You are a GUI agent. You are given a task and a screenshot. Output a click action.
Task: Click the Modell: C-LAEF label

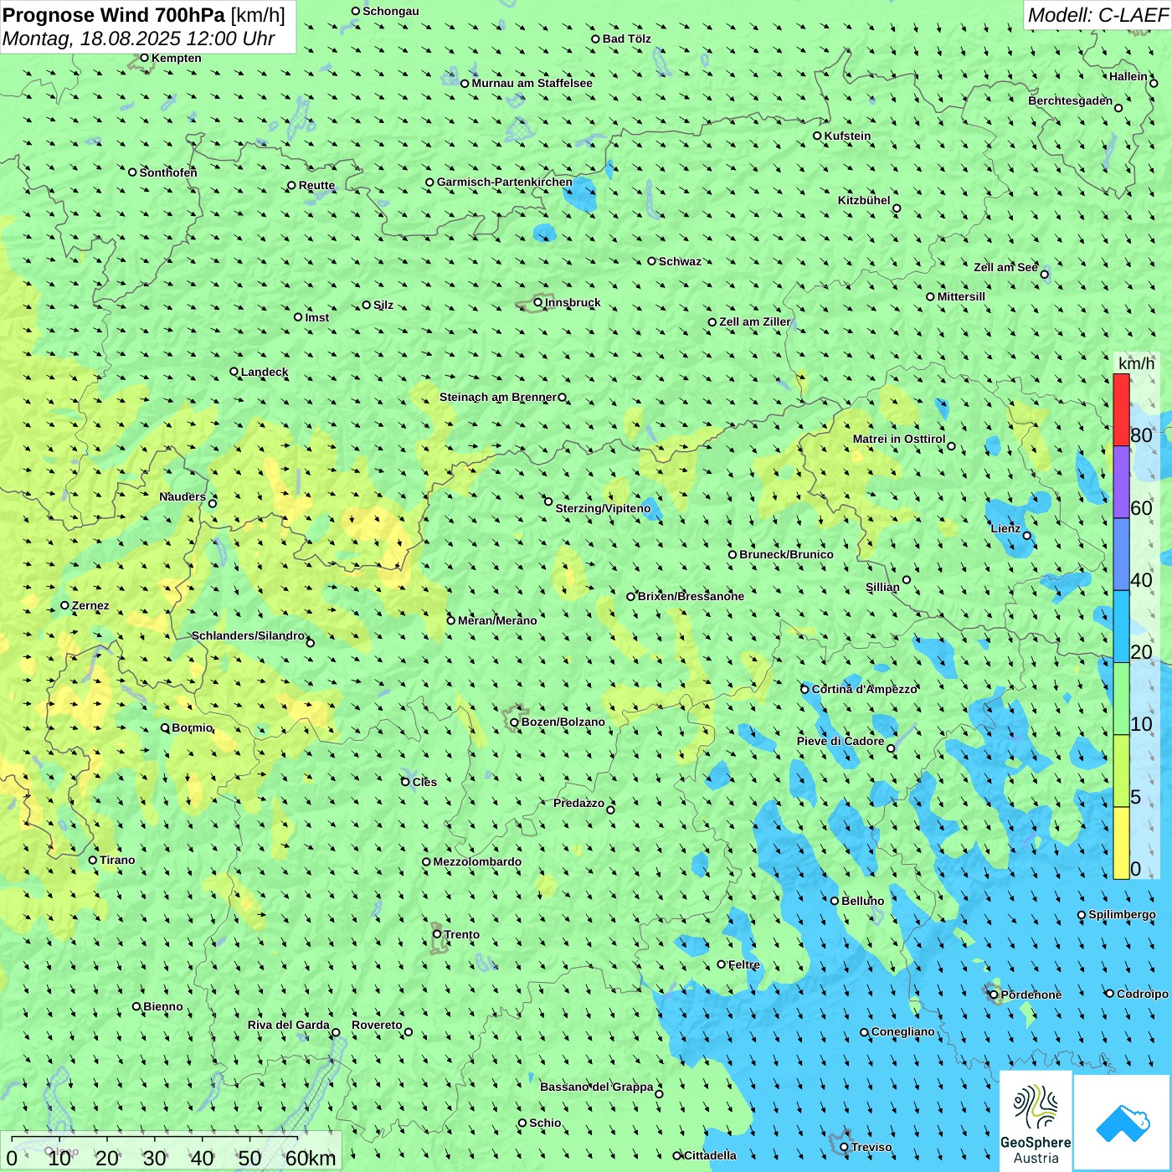(x=1097, y=15)
